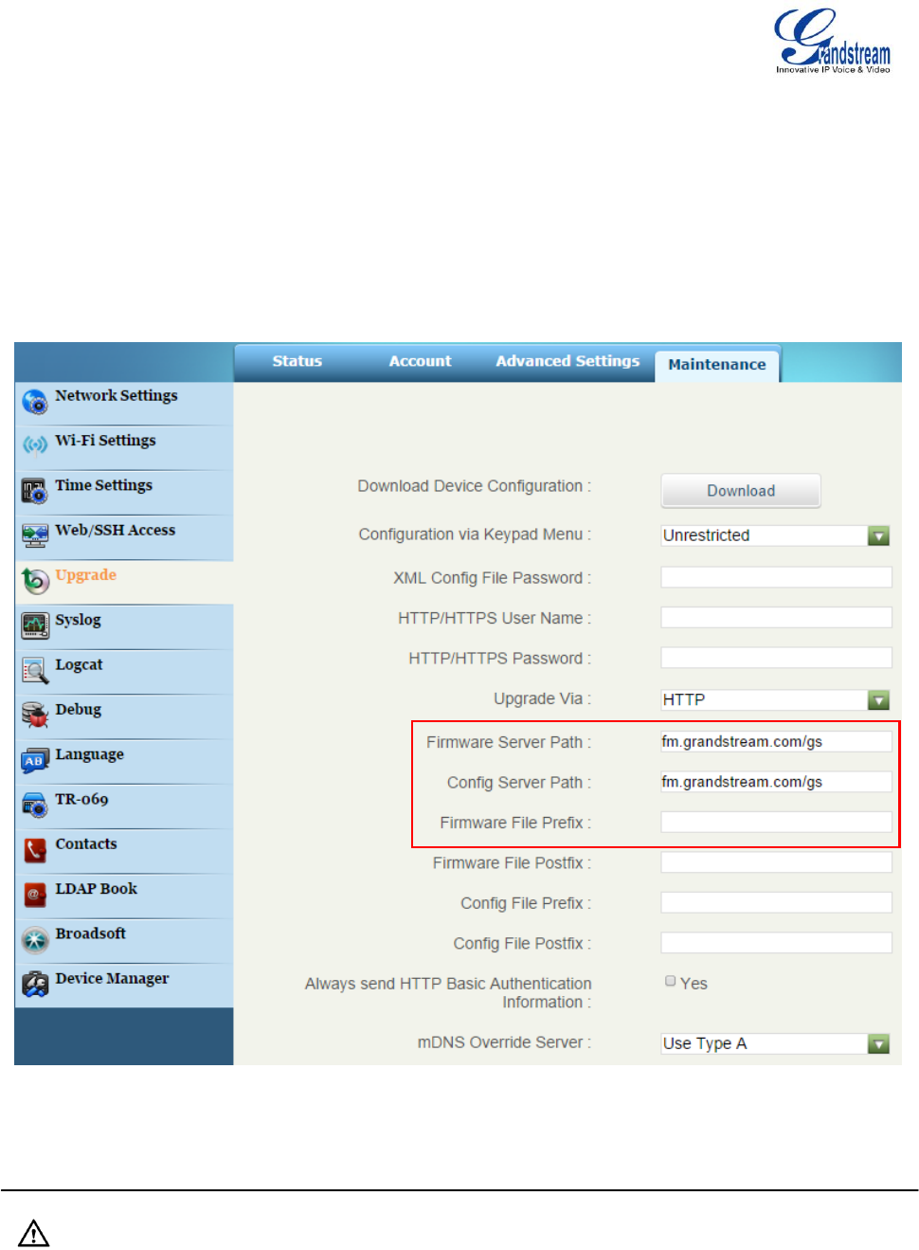Click the Config File Postfix field
919x1250 pixels.
click(776, 943)
